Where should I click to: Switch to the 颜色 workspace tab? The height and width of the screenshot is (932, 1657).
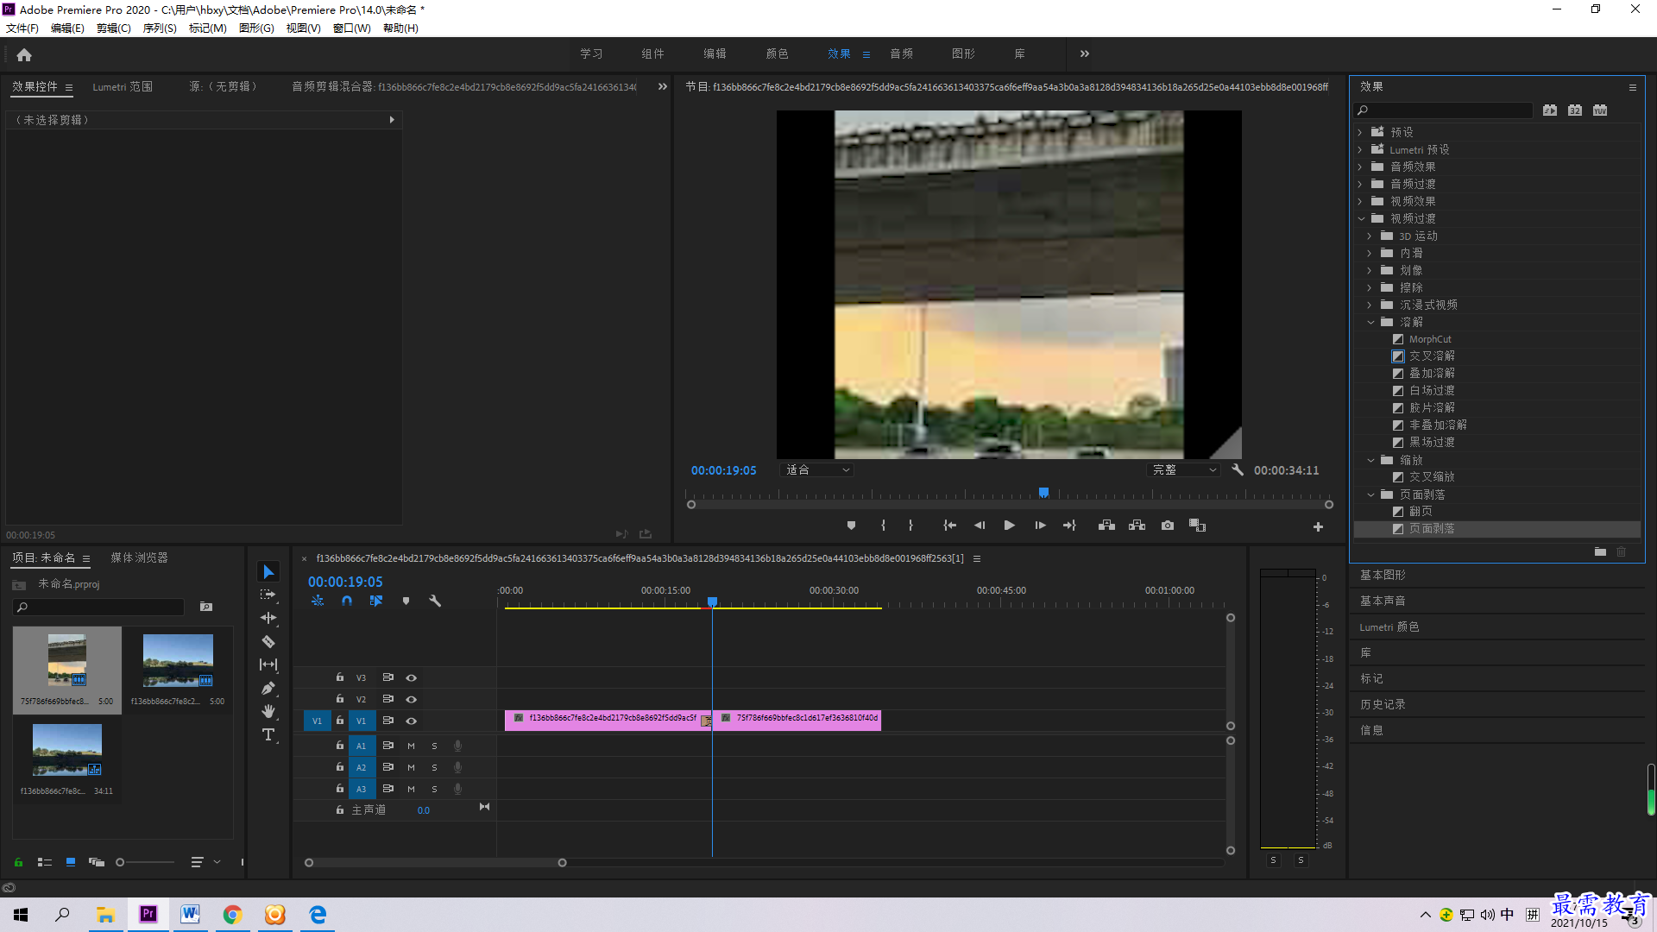coord(777,54)
